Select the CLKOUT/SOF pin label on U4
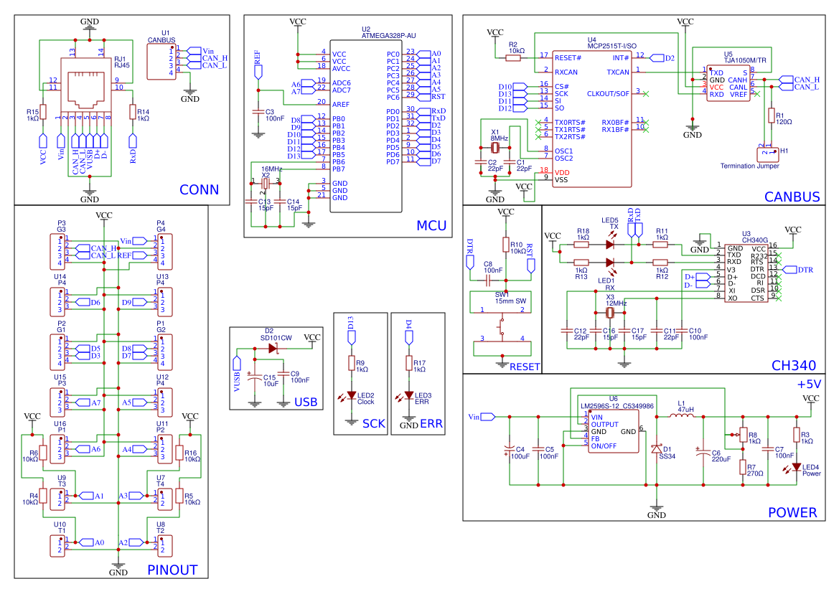The image size is (839, 594). coord(608,93)
